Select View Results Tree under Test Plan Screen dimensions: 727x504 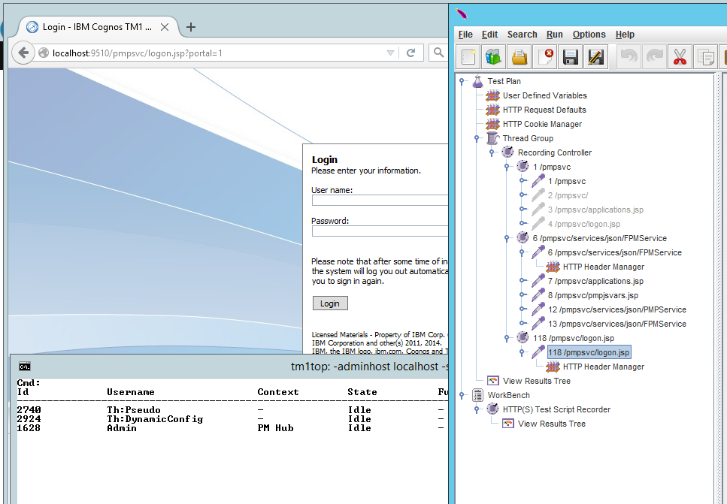click(537, 381)
